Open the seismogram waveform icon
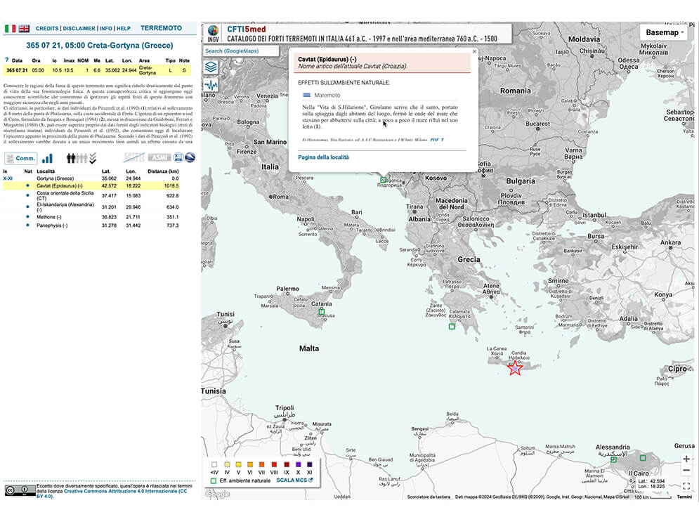The height and width of the screenshot is (524, 699). [x=211, y=85]
